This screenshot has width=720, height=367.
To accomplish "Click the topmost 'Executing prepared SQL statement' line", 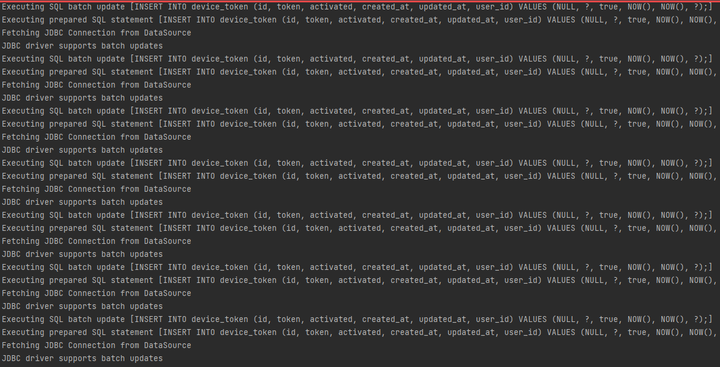I will coord(360,20).
